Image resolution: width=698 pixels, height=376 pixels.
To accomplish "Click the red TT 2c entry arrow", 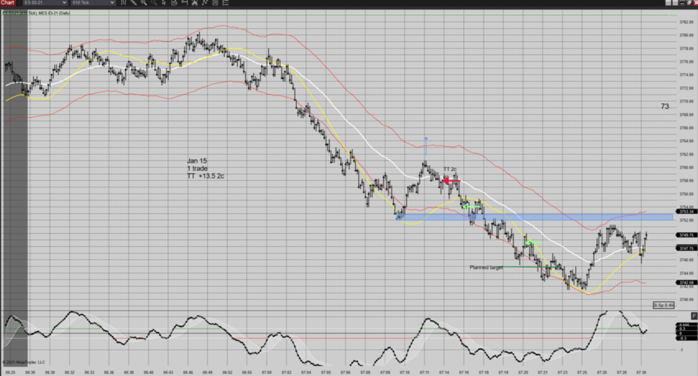I will click(x=451, y=181).
